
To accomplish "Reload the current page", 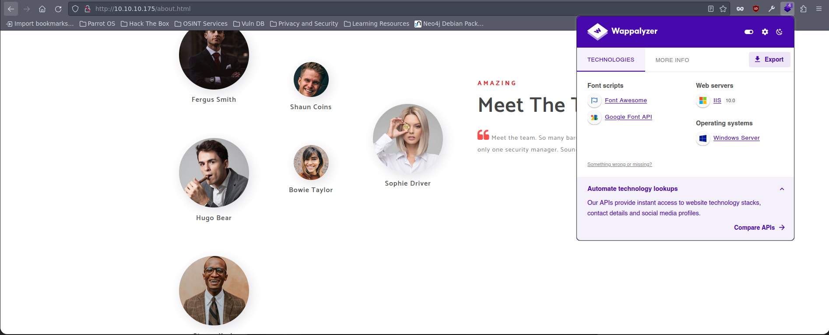I will click(58, 9).
